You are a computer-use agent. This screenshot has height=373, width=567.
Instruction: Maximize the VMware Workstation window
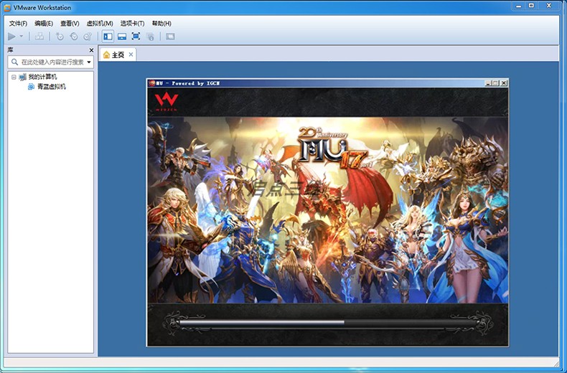click(531, 6)
